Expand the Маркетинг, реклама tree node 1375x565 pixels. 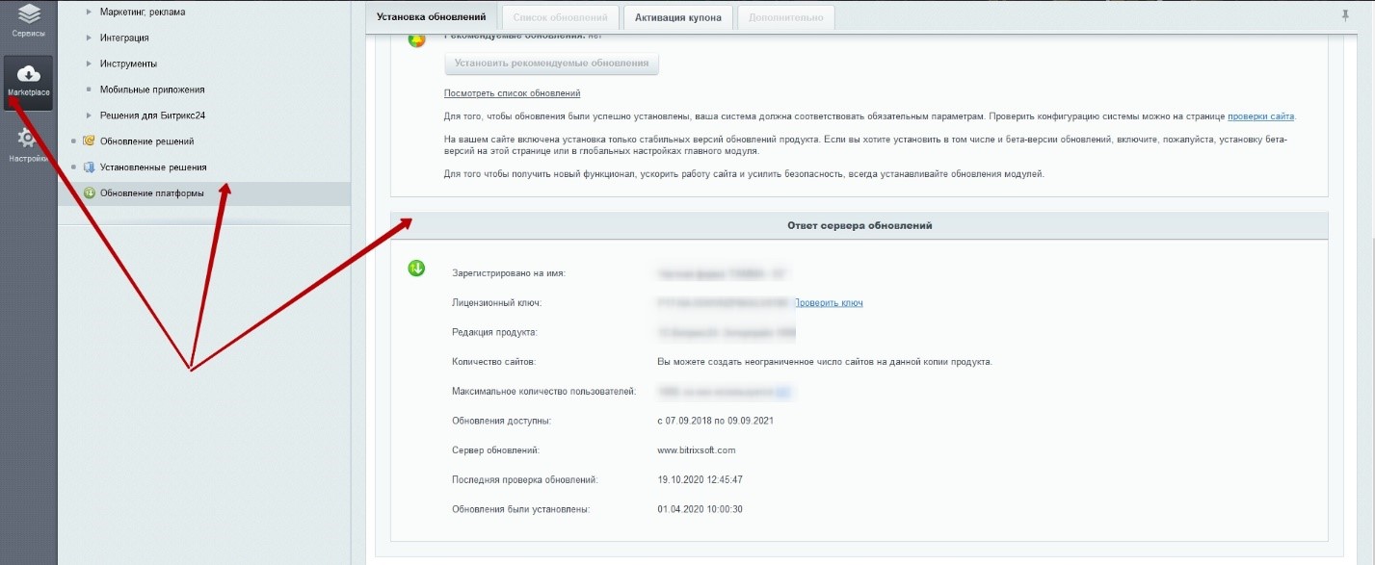click(89, 13)
